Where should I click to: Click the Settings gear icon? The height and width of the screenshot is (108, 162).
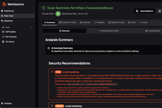(x=2, y=103)
